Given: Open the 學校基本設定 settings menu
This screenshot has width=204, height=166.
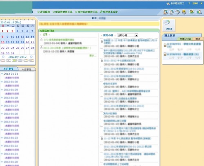Looking at the screenshot, I should coord(109,12).
